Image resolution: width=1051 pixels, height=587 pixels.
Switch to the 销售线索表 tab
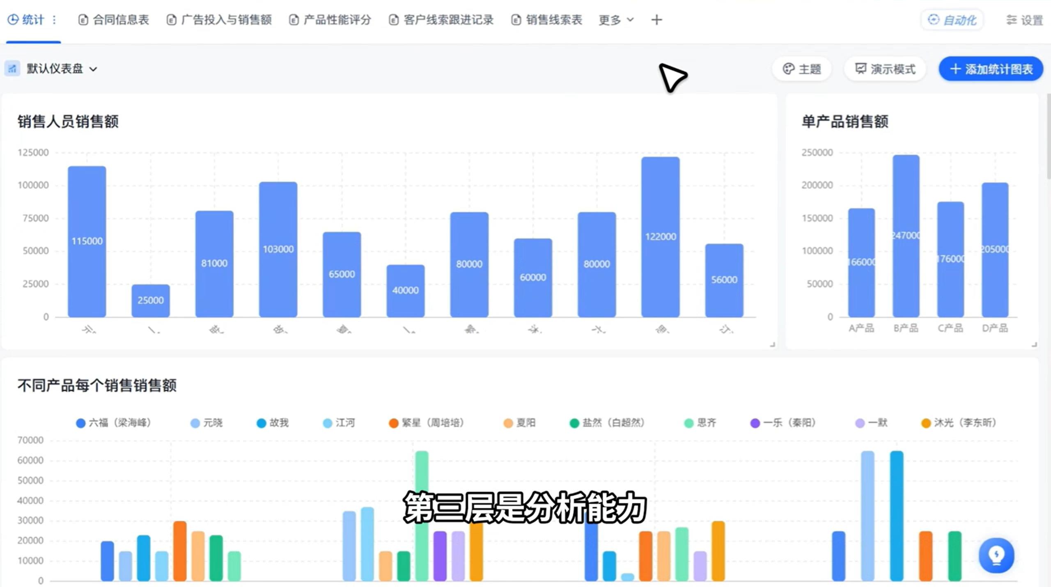coord(546,20)
